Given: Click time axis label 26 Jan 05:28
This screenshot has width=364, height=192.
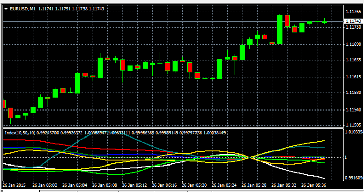Looking at the screenshot, I should (x=254, y=185).
